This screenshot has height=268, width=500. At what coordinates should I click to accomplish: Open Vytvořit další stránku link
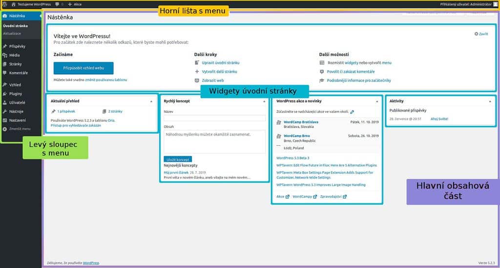[219, 72]
